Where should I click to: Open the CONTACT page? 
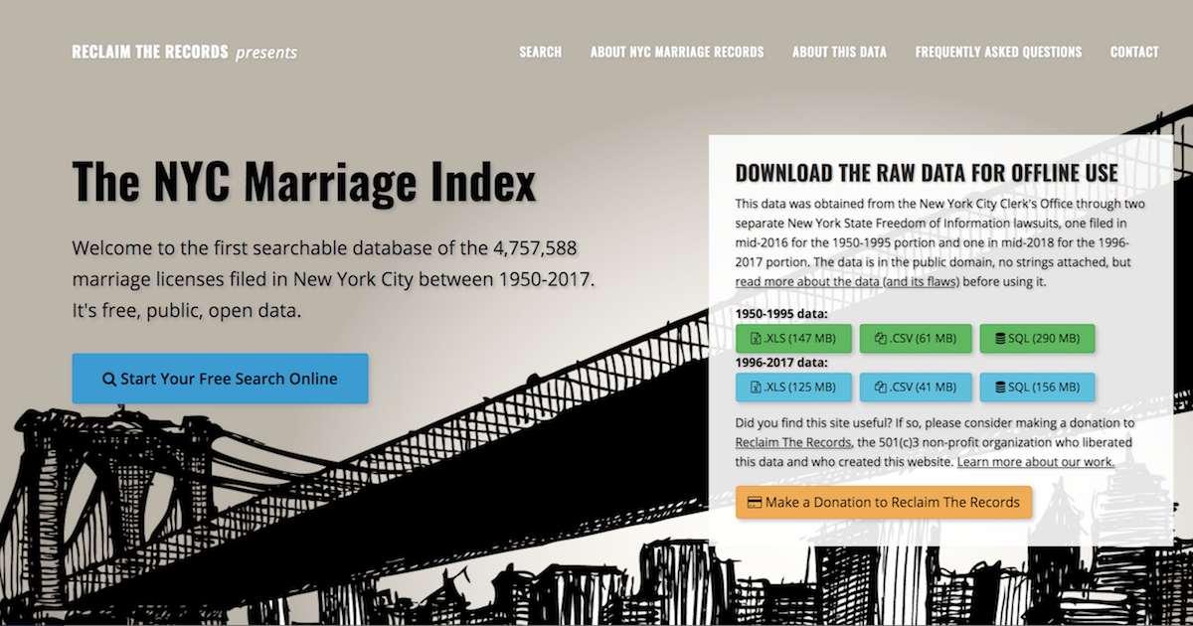pos(1134,52)
